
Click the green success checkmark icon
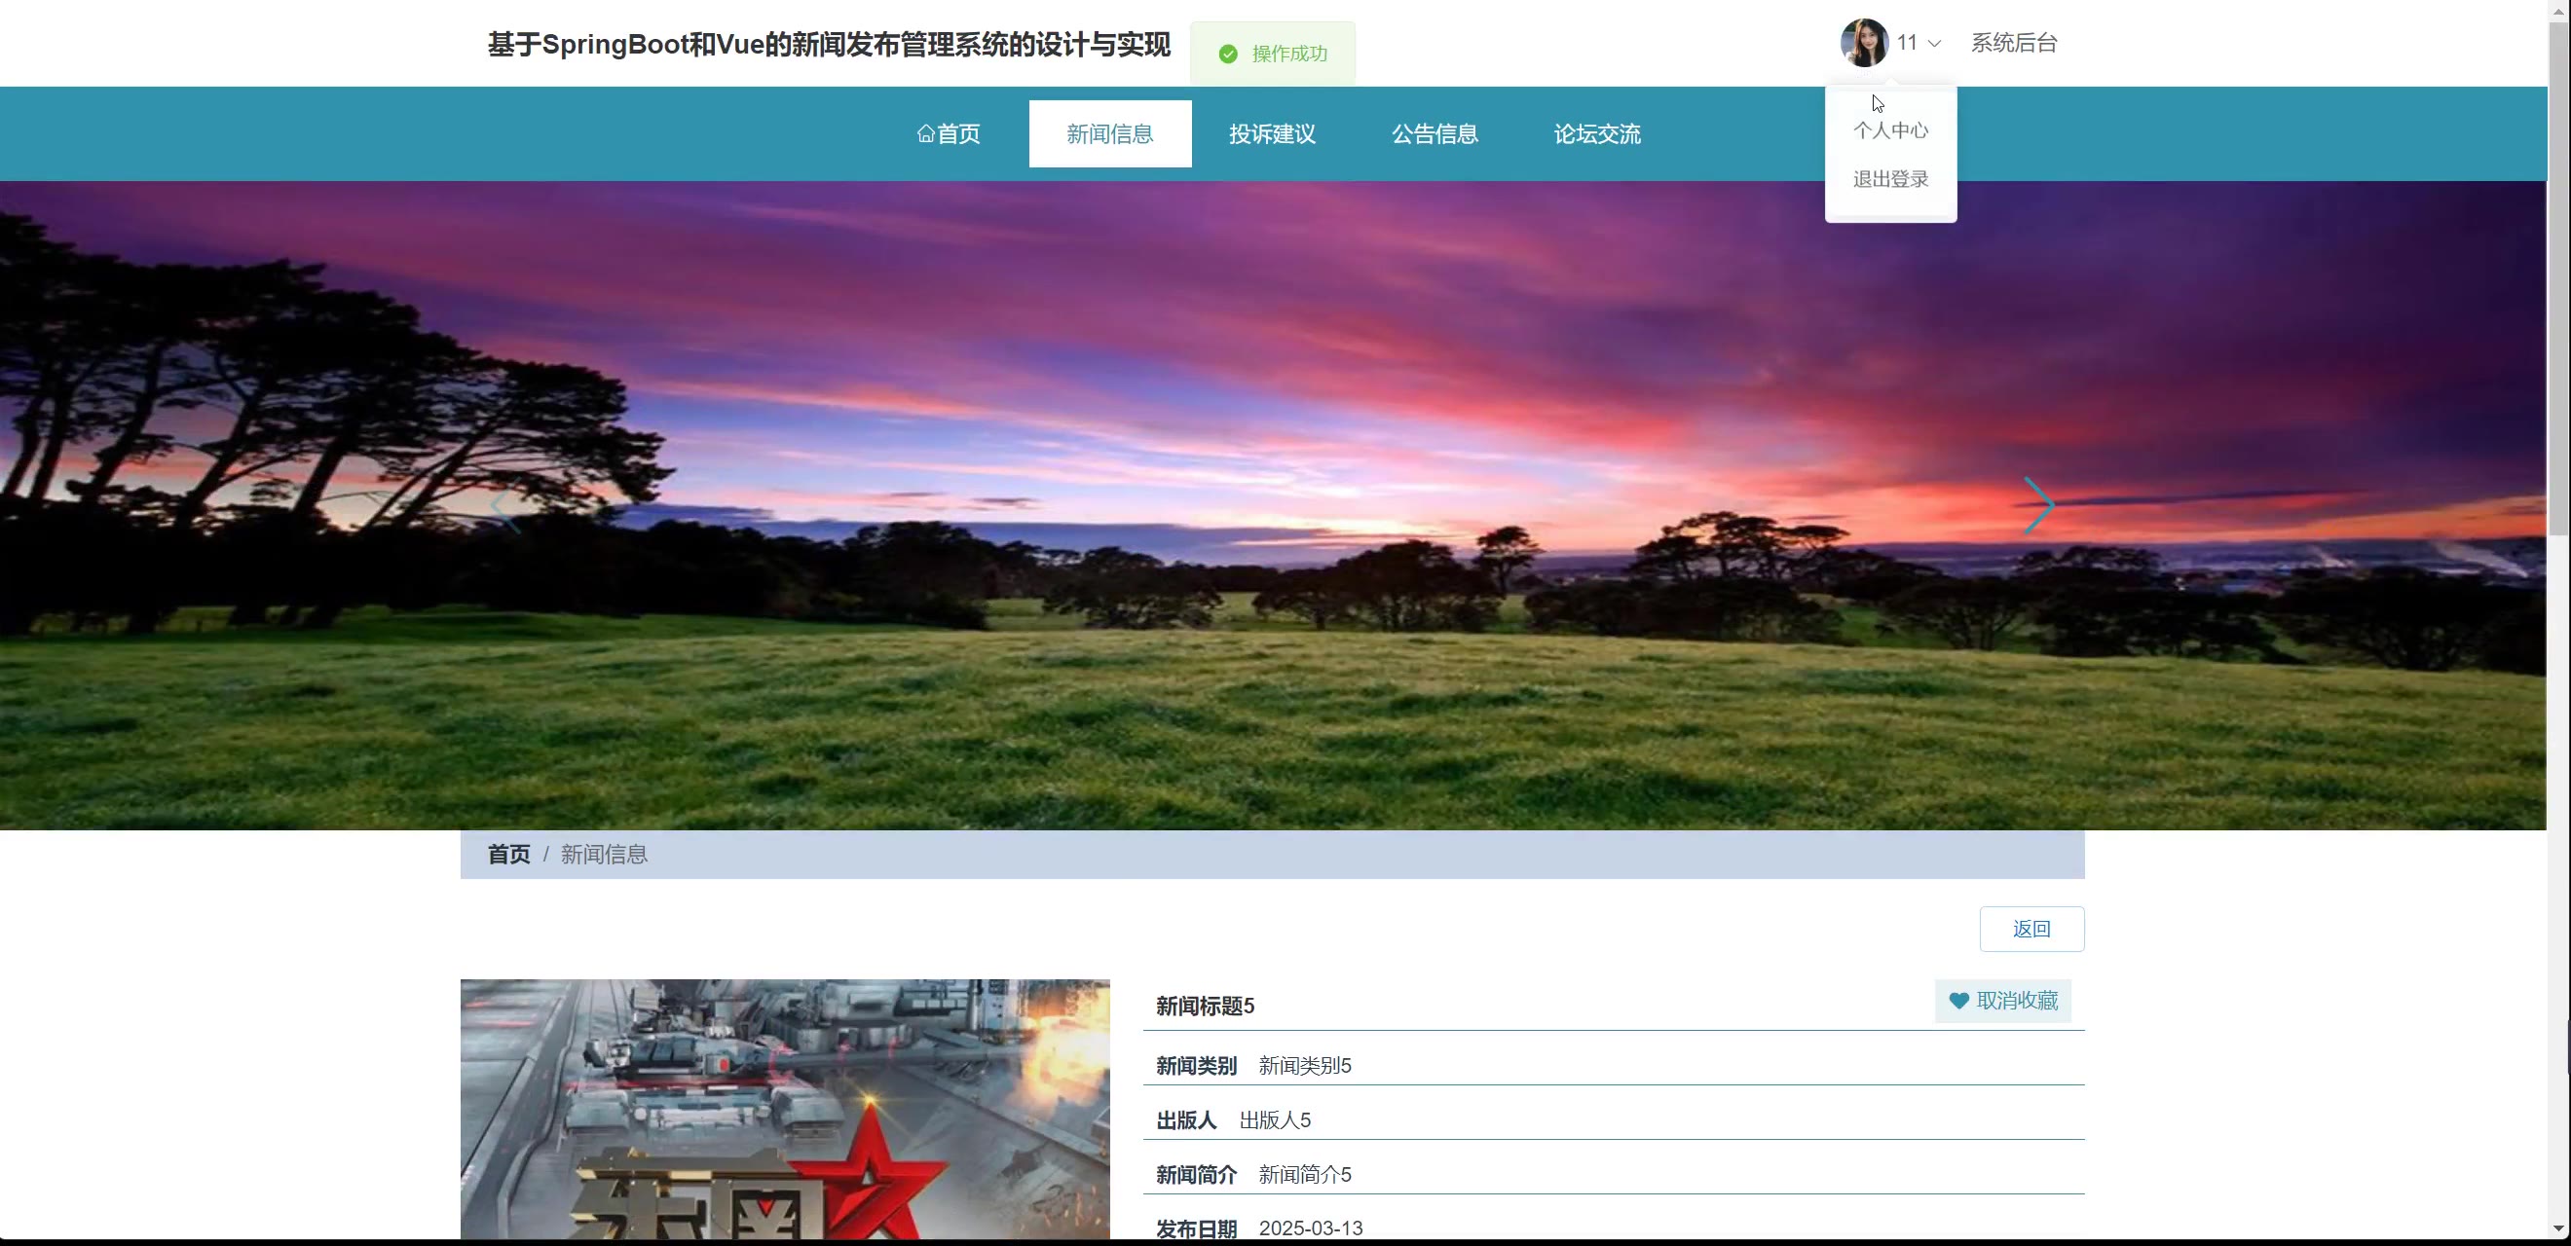click(1228, 54)
